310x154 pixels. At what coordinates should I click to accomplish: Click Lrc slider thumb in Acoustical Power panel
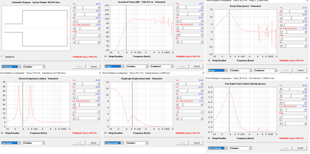[x=188, y=14]
